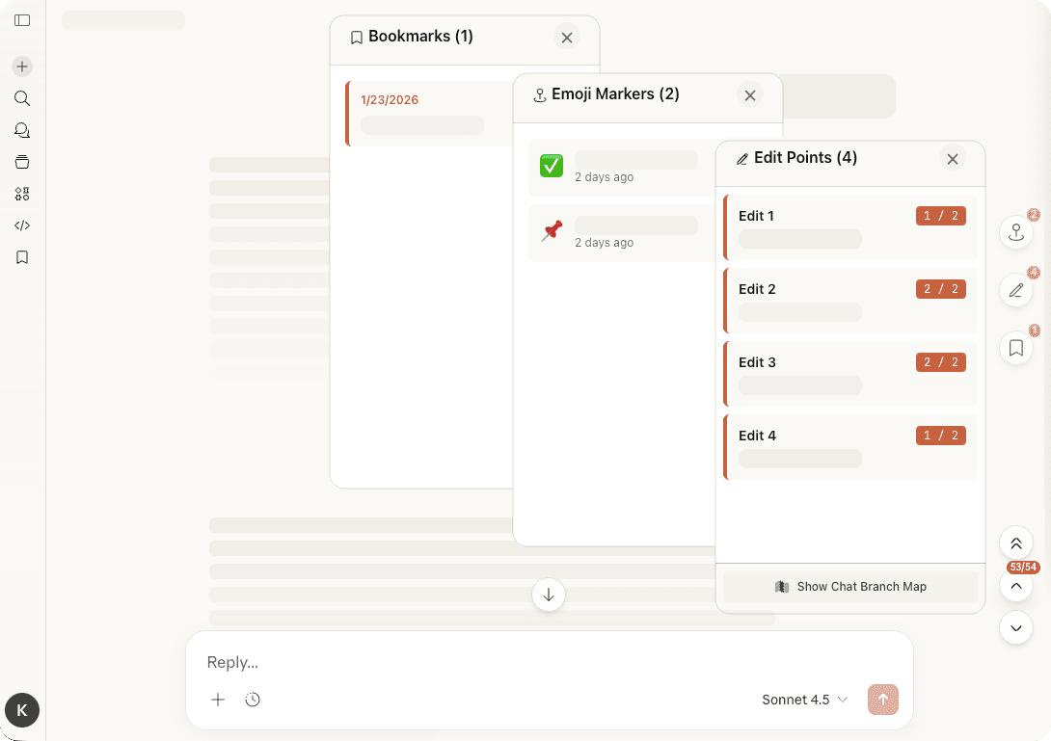1051x741 pixels.
Task: Select the Edit 3 entry
Action: (849, 374)
